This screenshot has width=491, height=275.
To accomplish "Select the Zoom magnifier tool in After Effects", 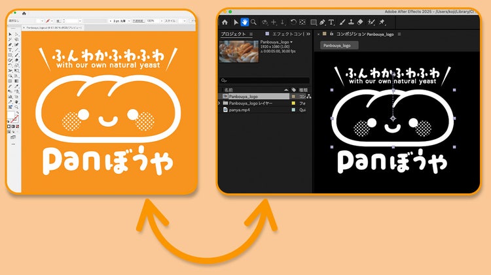I will pos(253,22).
